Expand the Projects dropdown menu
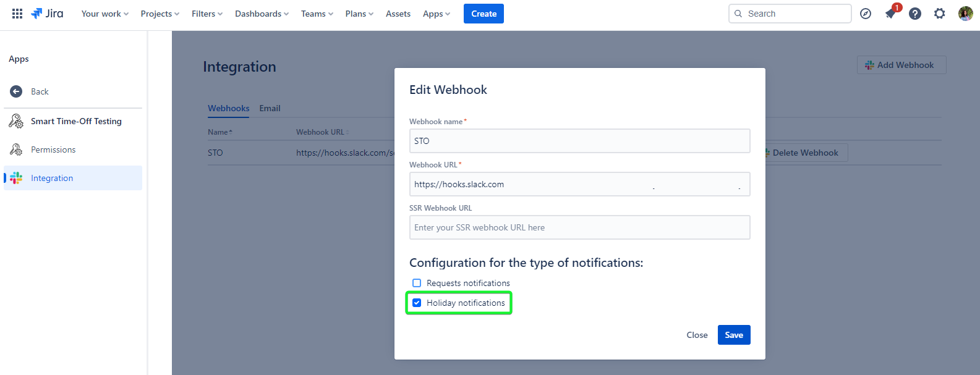 160,14
